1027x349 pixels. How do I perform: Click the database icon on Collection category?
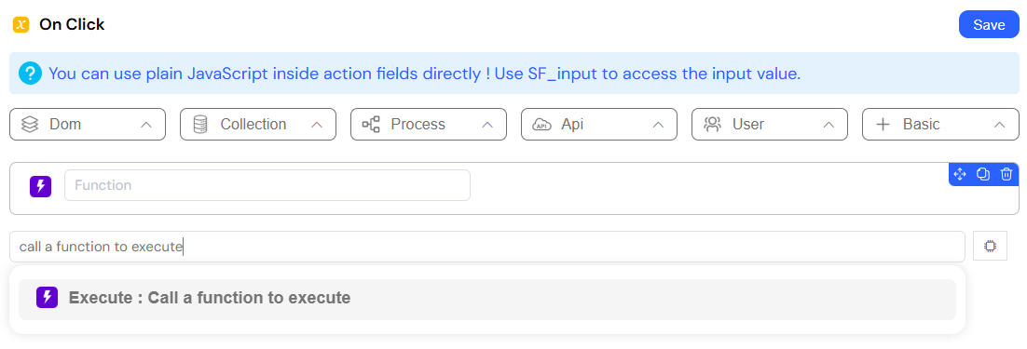pyautogui.click(x=199, y=124)
